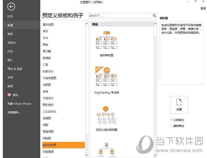Screen dimensions: 207x158
Task: Select 工业自动化 category
Action: [50, 112]
